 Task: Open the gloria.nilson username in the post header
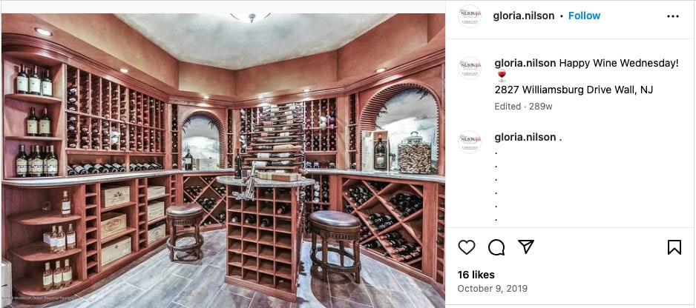524,16
